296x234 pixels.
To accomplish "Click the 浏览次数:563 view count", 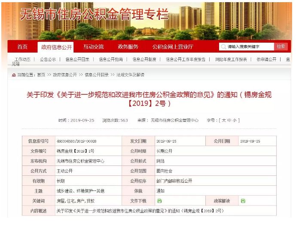I will [115, 120].
